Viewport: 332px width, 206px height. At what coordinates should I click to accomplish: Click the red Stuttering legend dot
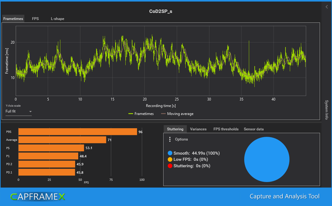pos(170,166)
